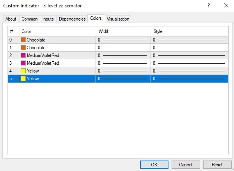Open the Style dropdown for row 2
Viewport: 234px width, 171px height.
tap(189, 55)
